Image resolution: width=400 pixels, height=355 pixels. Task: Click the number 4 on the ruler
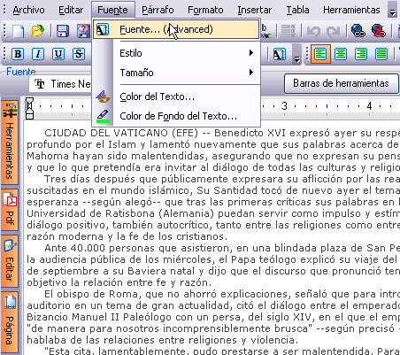pyautogui.click(x=369, y=106)
